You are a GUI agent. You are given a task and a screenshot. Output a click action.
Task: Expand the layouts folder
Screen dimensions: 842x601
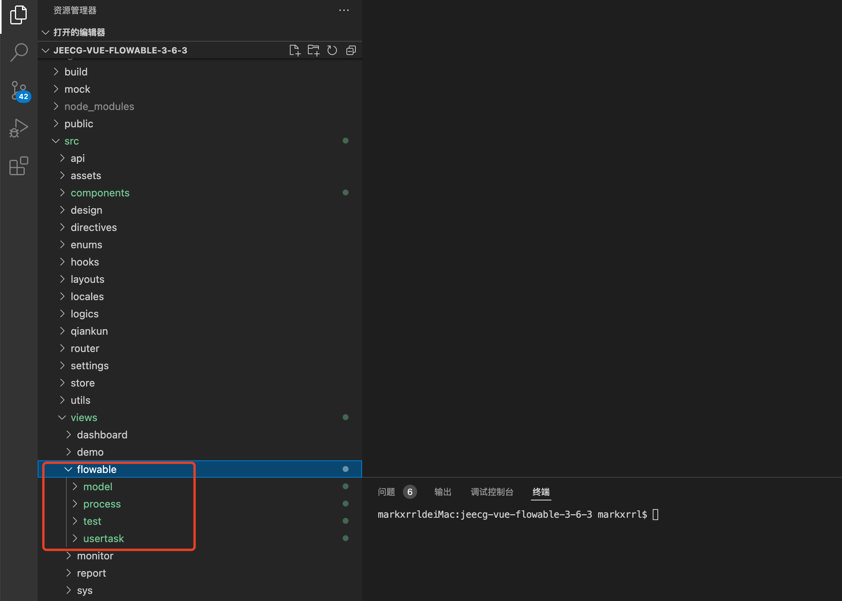pos(200,279)
